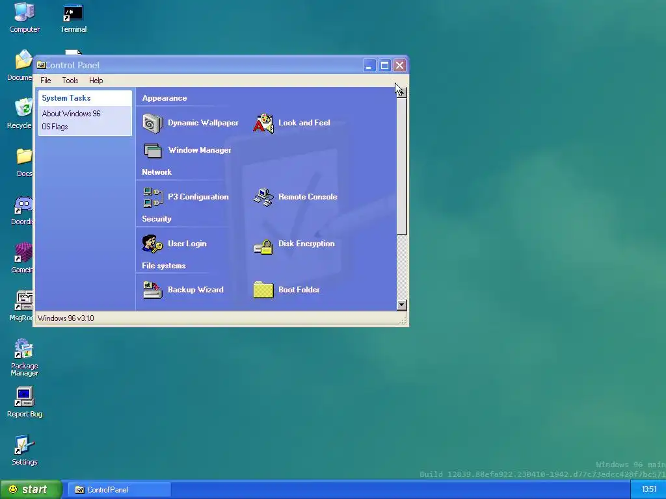This screenshot has height=499, width=666.
Task: Select the Documents desktop icon
Action: pos(24,59)
